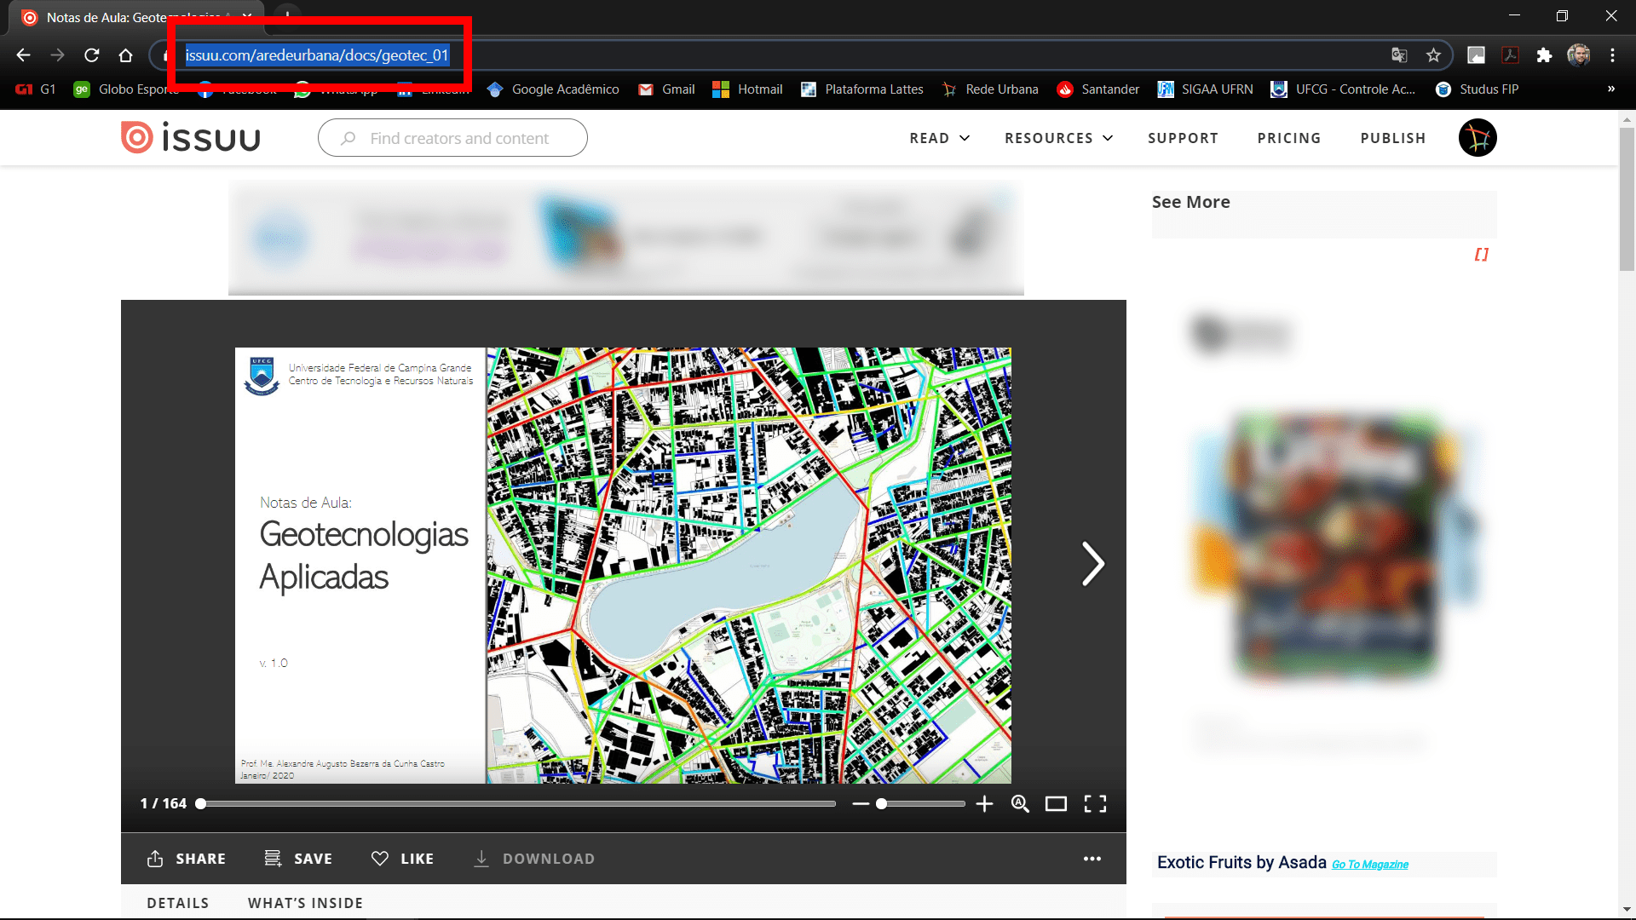Open the READ dropdown menu
The width and height of the screenshot is (1636, 920).
coord(938,137)
